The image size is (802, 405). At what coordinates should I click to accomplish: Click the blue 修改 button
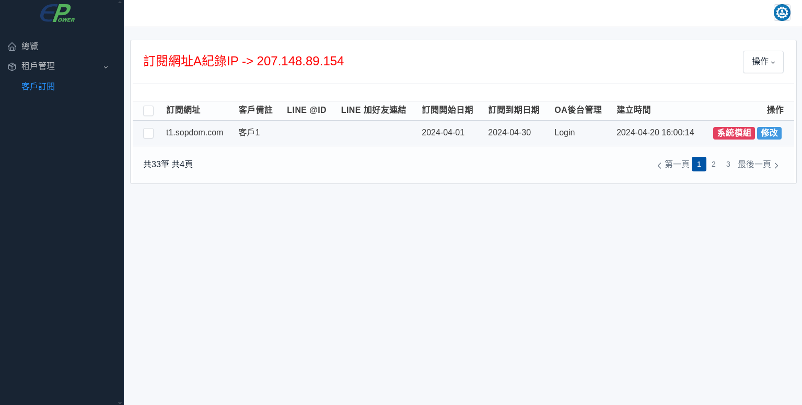769,133
